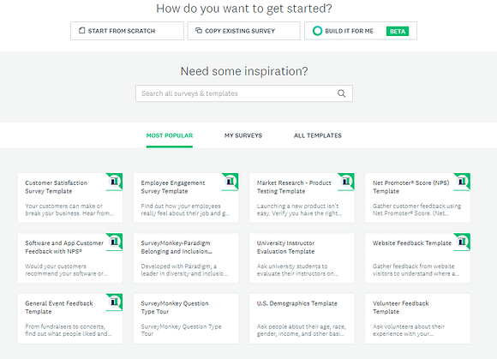This screenshot has width=497, height=359.
Task: Click benchmark badge on Net Promoter Score card
Action: click(x=462, y=182)
